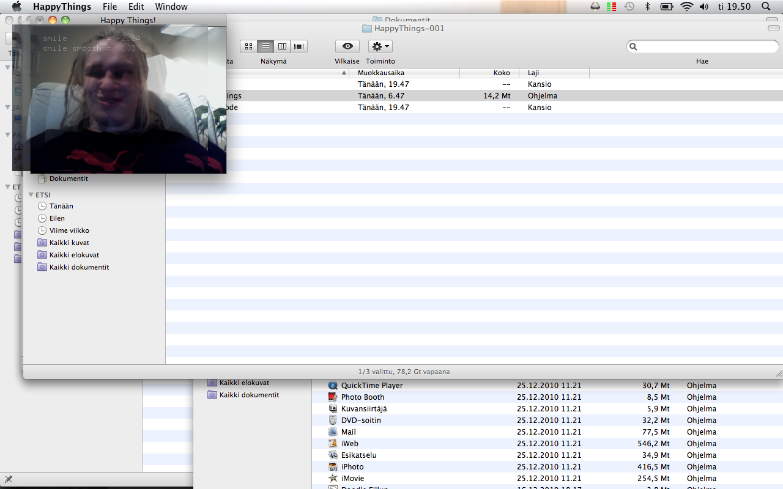783x489 pixels.
Task: Select Kaikki kuvat in the sidebar
Action: click(x=69, y=243)
